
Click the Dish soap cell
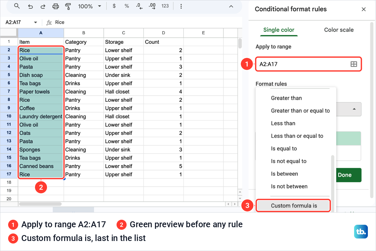pos(41,75)
